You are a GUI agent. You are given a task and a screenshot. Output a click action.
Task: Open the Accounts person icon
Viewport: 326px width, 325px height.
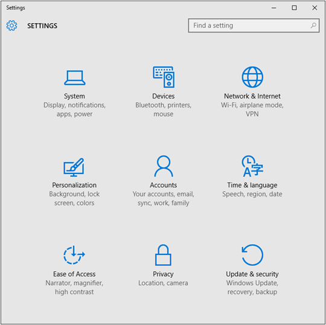[164, 166]
